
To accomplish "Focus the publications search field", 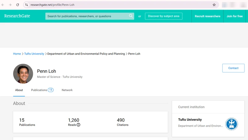I will pyautogui.click(x=90, y=16).
